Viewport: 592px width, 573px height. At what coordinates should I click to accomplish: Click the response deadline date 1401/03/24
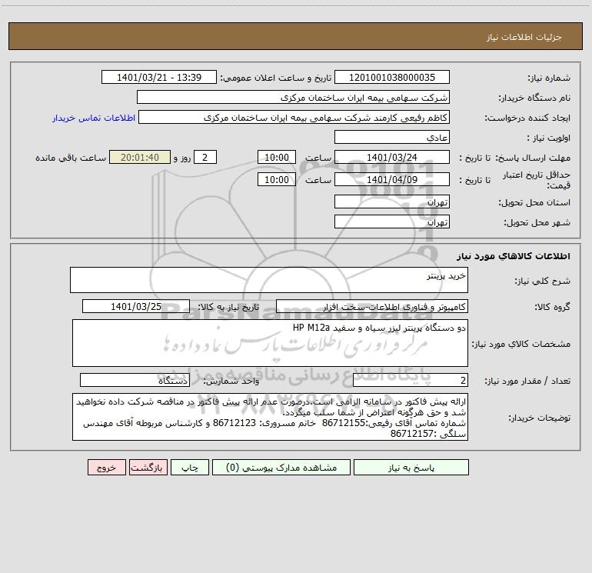point(392,158)
